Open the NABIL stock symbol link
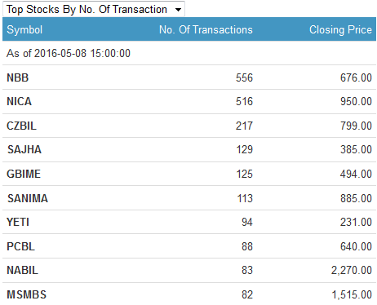 click(22, 270)
